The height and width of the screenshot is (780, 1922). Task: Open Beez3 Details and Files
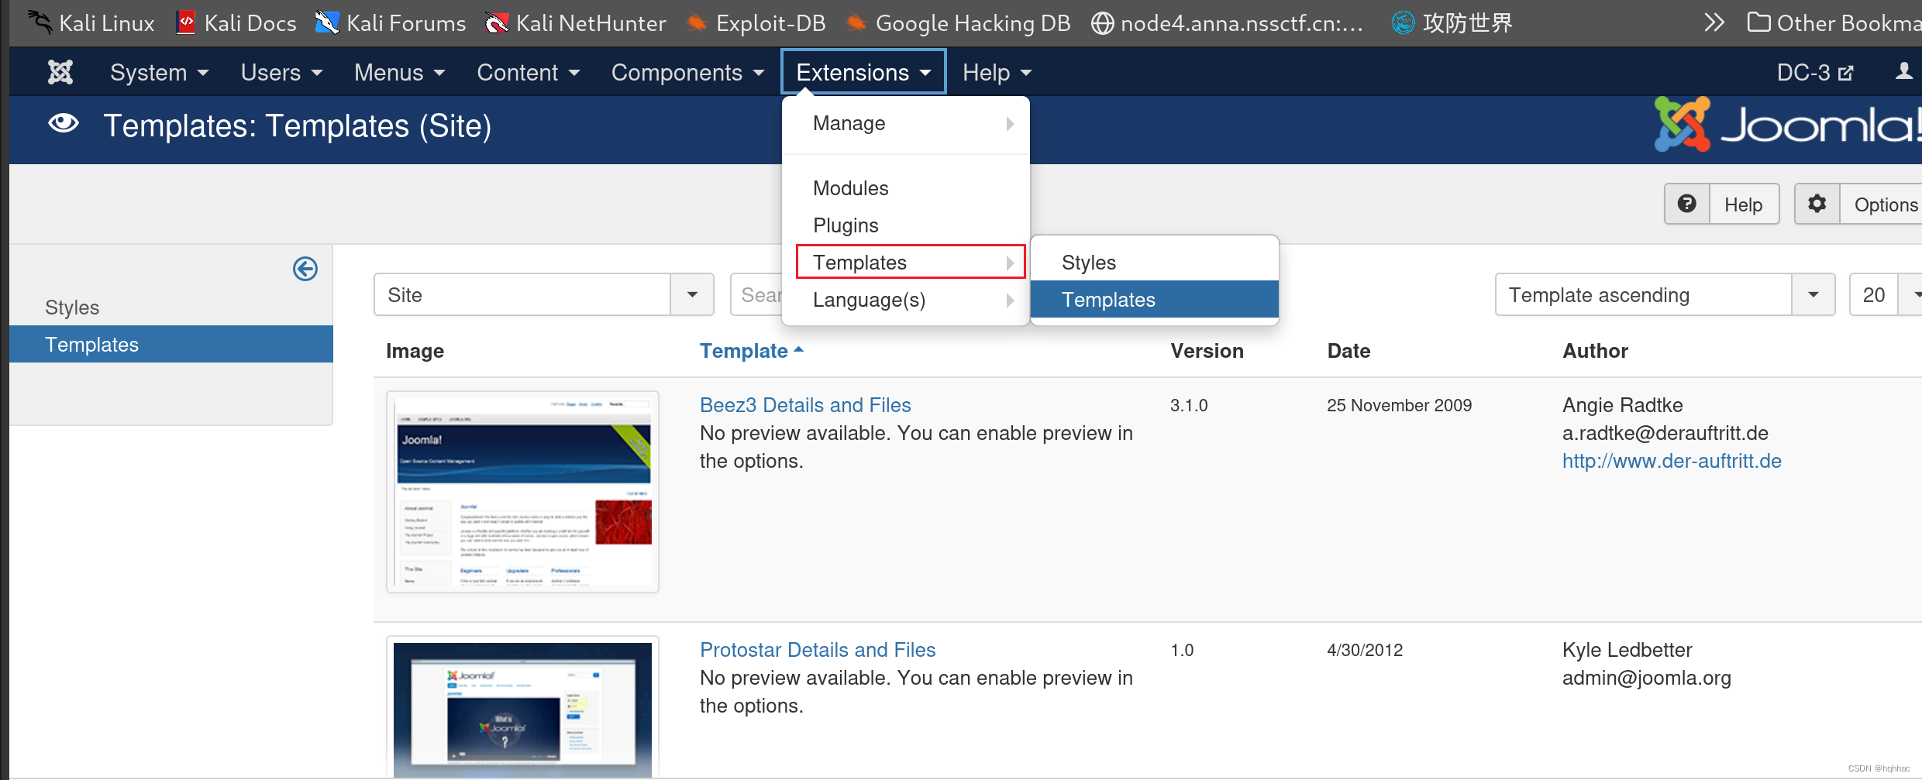[805, 405]
